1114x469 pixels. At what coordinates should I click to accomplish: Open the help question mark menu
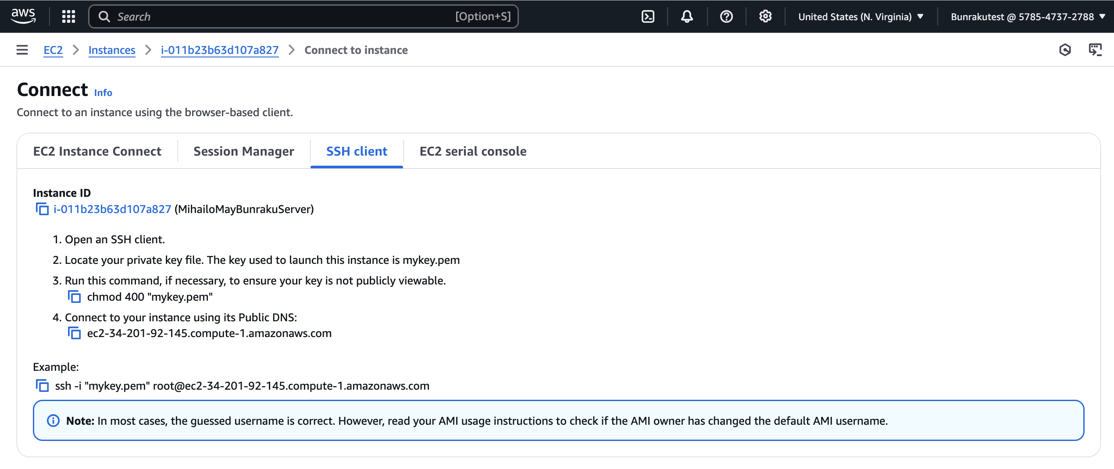click(x=726, y=17)
